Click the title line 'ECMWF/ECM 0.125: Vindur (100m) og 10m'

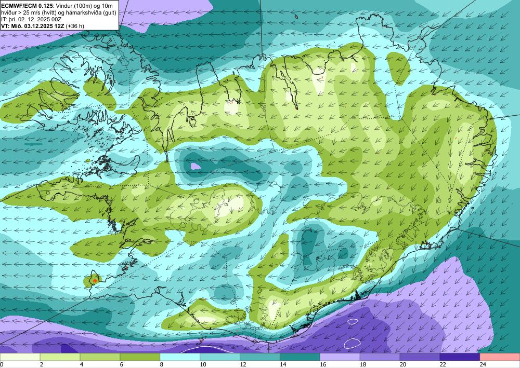[57, 5]
